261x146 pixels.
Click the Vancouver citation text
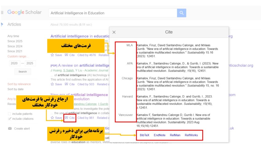(x=173, y=120)
